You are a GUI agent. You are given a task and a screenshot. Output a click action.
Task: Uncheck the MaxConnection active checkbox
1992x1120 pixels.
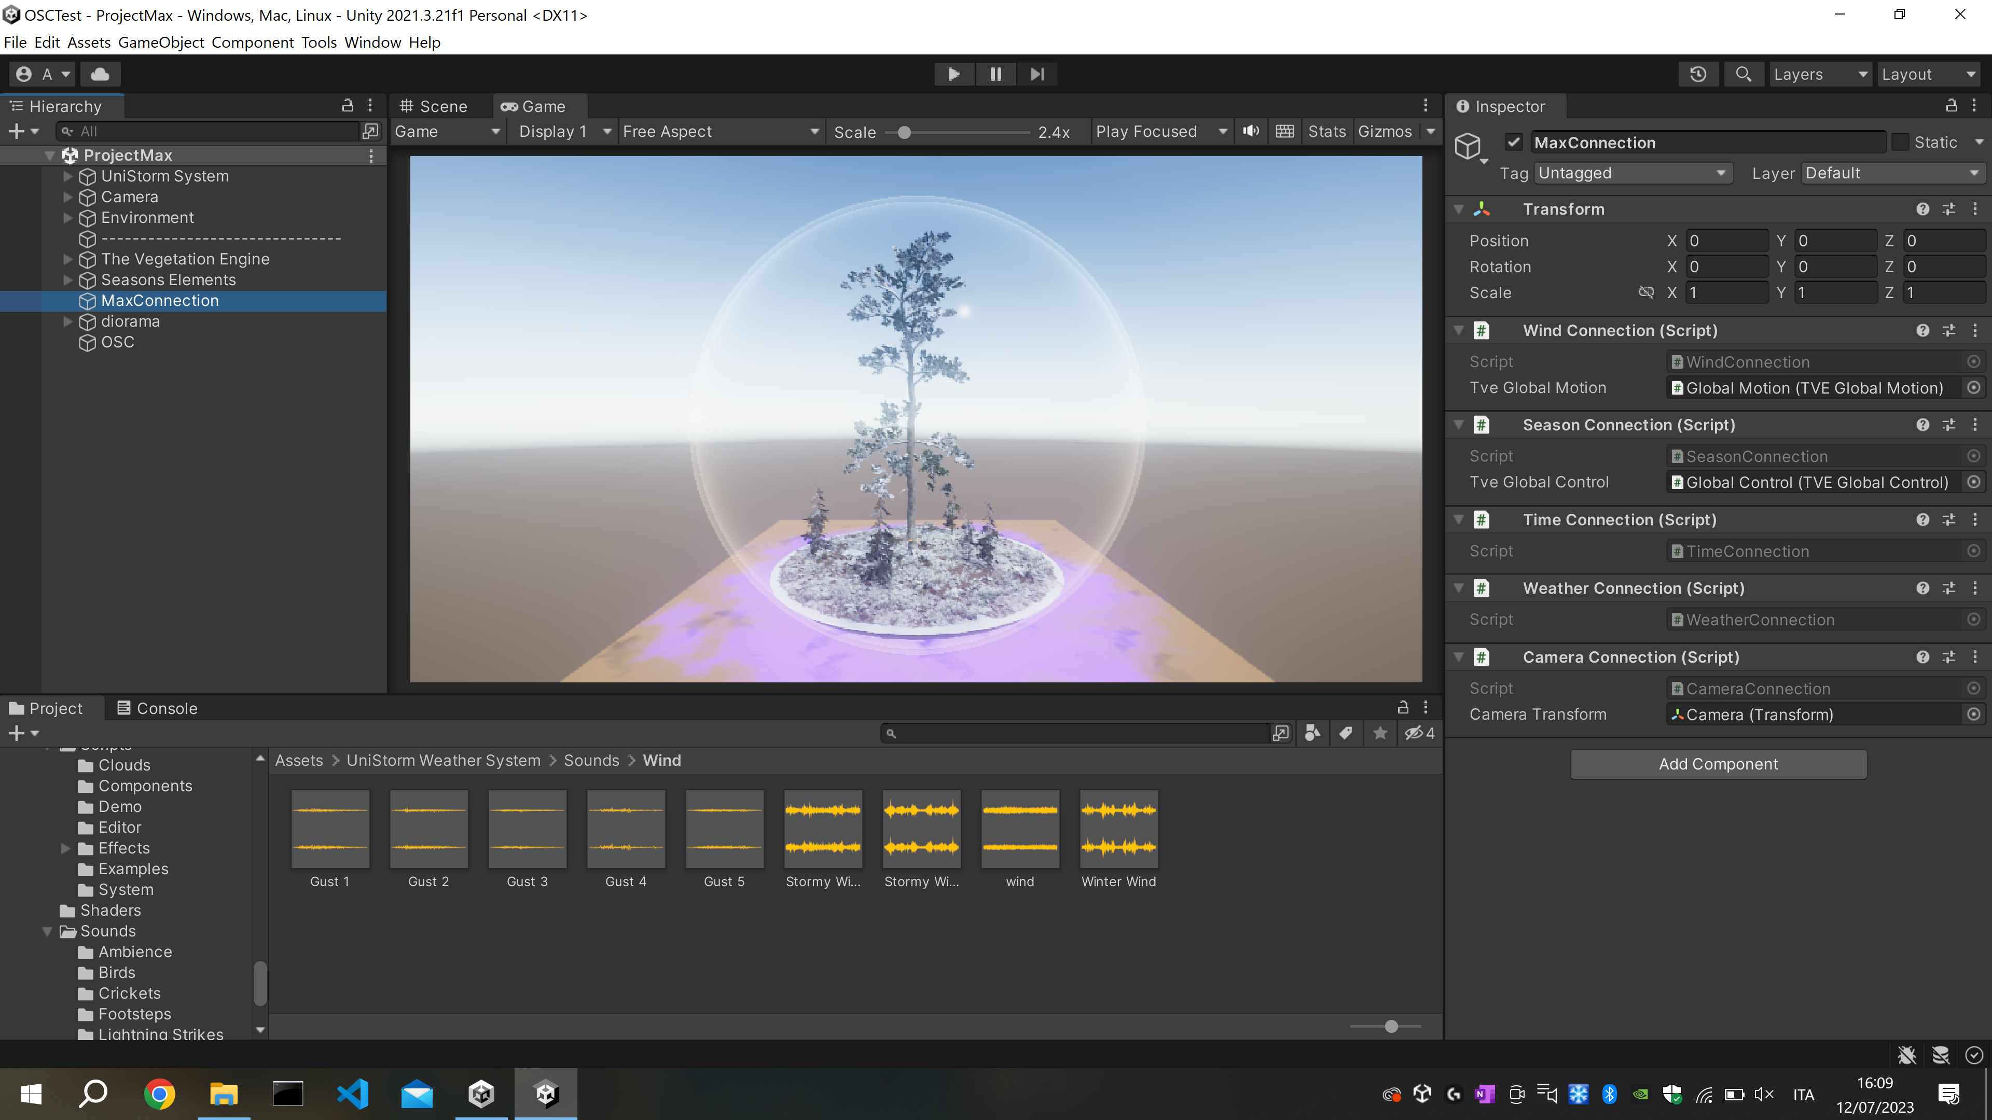tap(1513, 142)
